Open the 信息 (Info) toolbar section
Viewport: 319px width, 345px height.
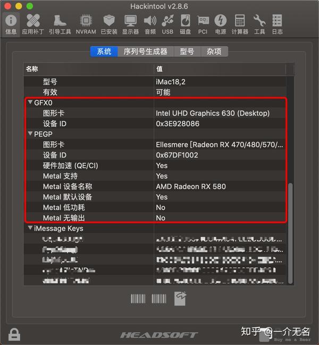pos(11,24)
